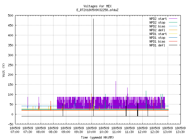
Task: Click the x-axis time label "12:00"
Action: click(142, 132)
